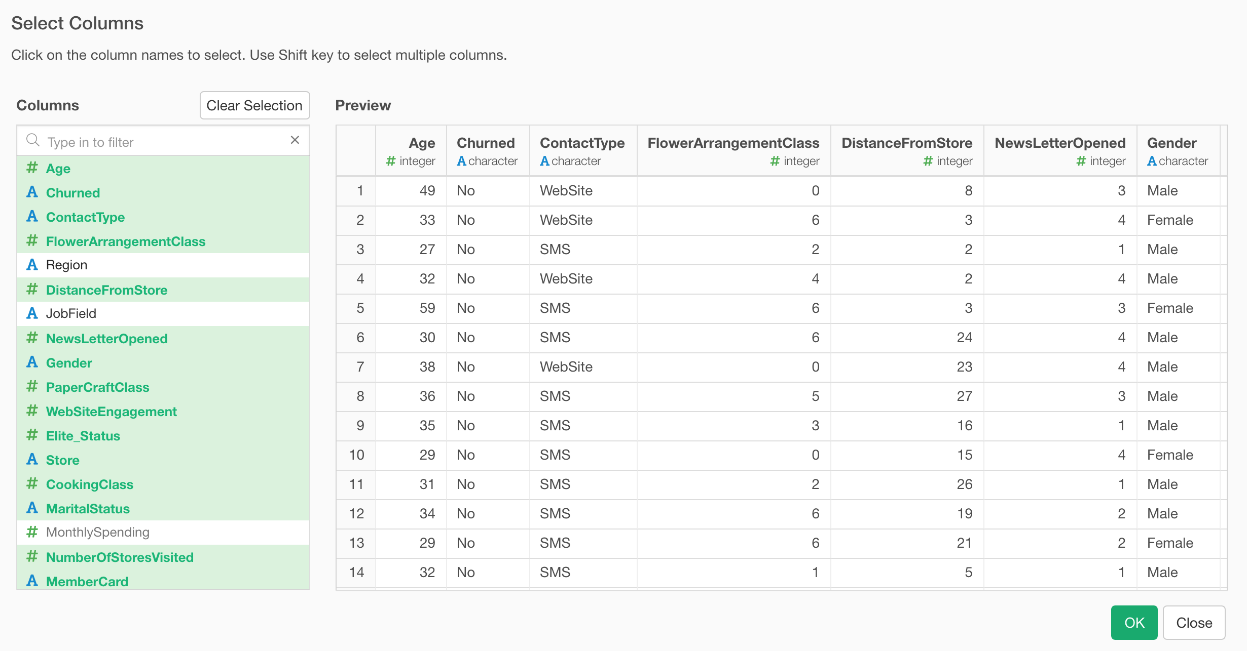Click the character icon beside Region

[x=31, y=265]
